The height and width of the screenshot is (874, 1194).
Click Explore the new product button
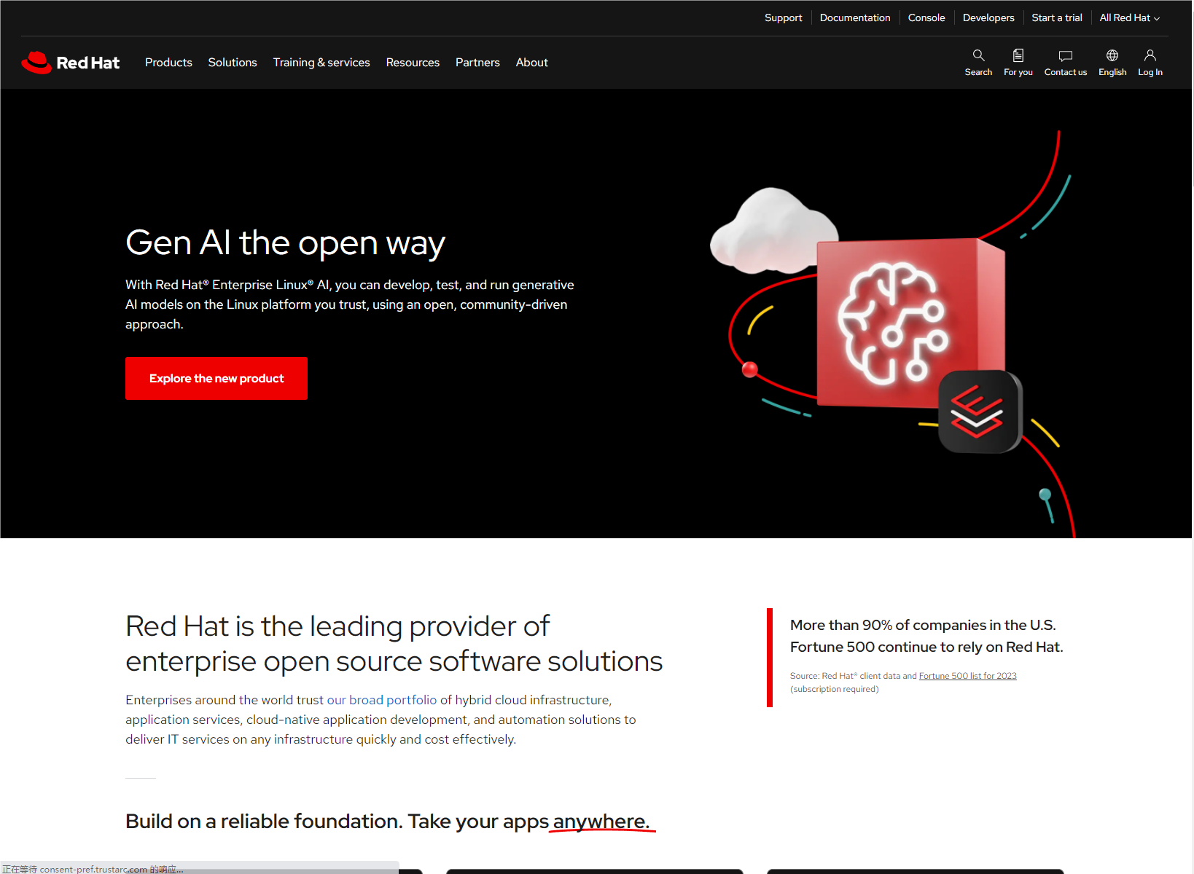coord(216,378)
